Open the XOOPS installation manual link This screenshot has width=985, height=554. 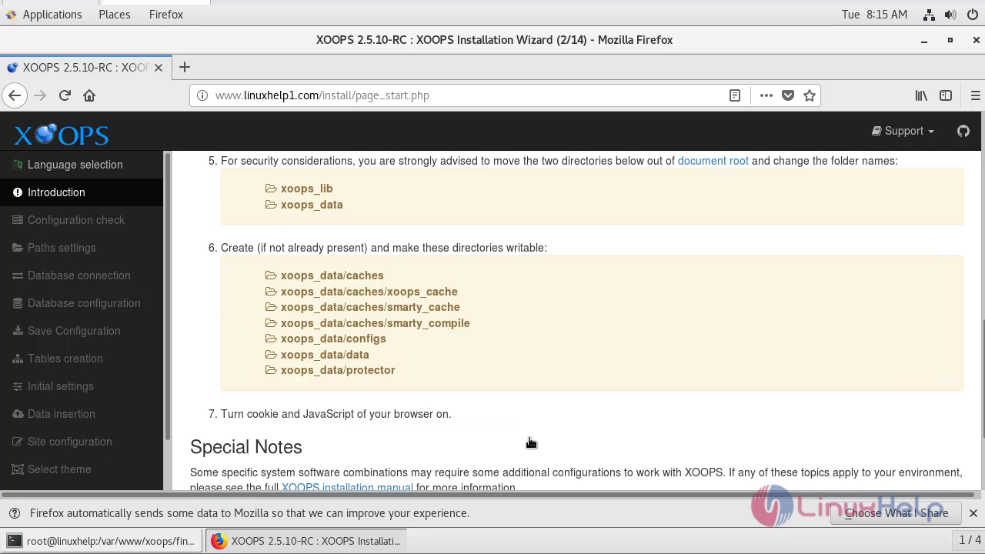(x=347, y=487)
